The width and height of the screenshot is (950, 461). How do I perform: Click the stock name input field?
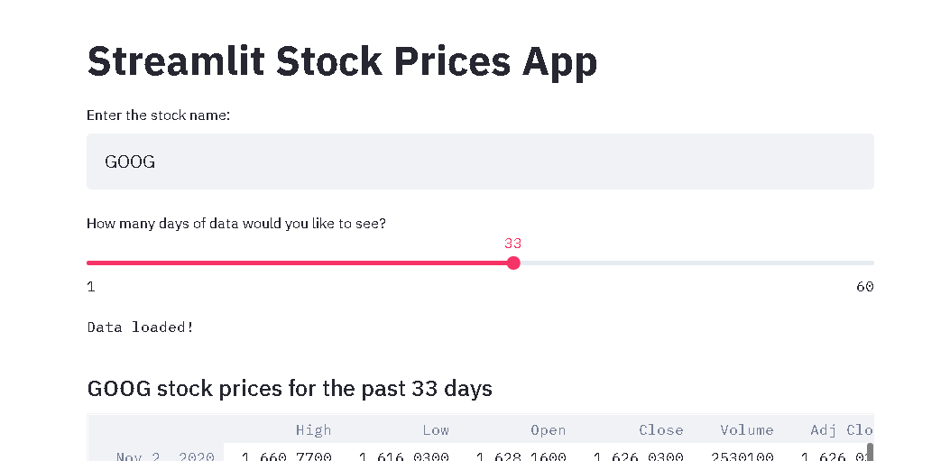480,161
